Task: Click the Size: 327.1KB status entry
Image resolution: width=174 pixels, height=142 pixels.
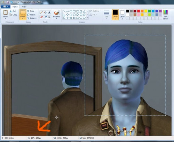Action: pos(87,138)
